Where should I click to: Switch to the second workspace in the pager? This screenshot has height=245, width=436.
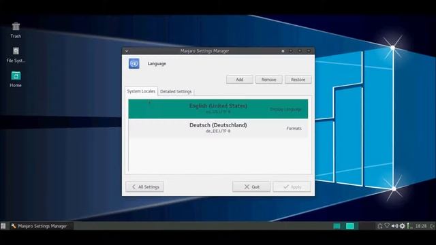tap(349, 226)
